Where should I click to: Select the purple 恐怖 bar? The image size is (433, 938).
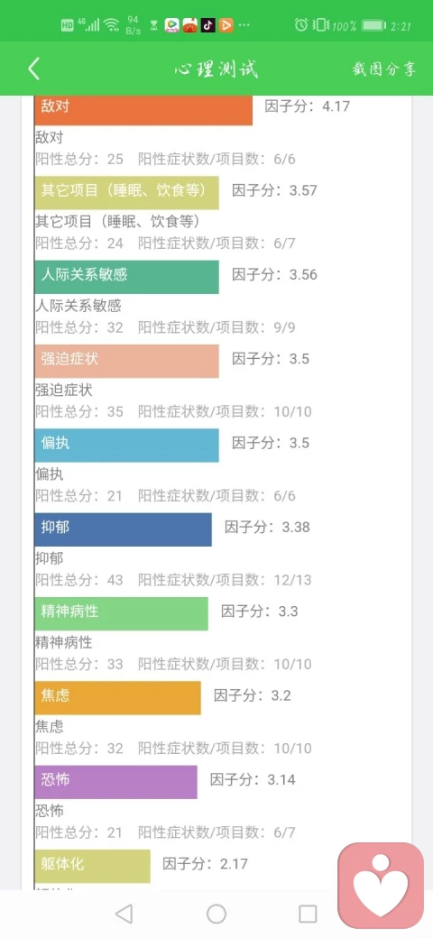[116, 782]
